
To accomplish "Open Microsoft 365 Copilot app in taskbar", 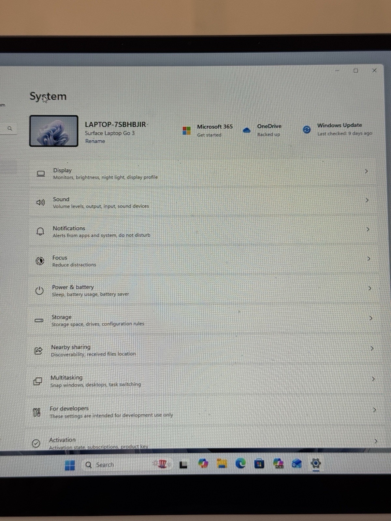I will click(278, 463).
